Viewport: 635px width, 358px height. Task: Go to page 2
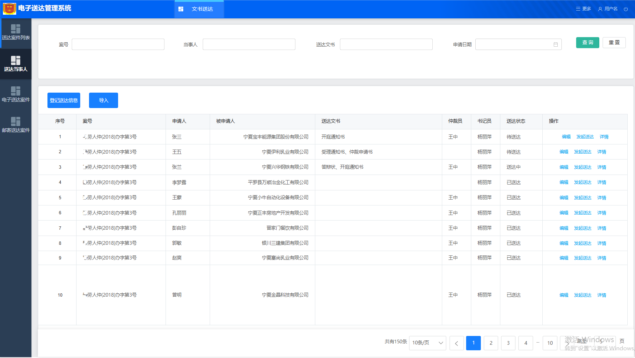point(491,343)
